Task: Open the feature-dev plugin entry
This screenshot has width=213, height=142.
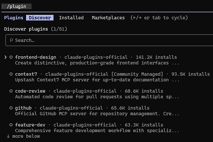Action: (30, 125)
